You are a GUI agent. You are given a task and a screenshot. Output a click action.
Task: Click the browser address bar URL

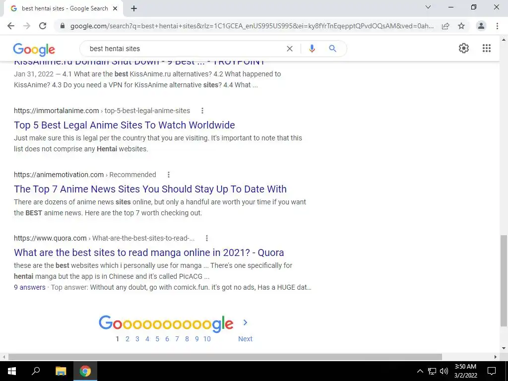coord(252,26)
